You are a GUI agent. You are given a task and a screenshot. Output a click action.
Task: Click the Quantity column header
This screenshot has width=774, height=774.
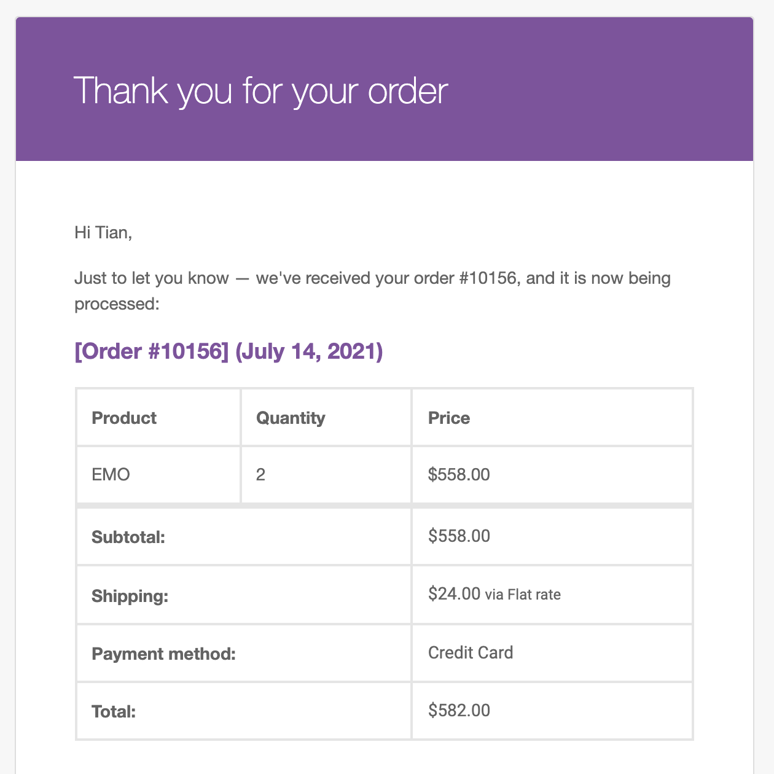pos(291,418)
